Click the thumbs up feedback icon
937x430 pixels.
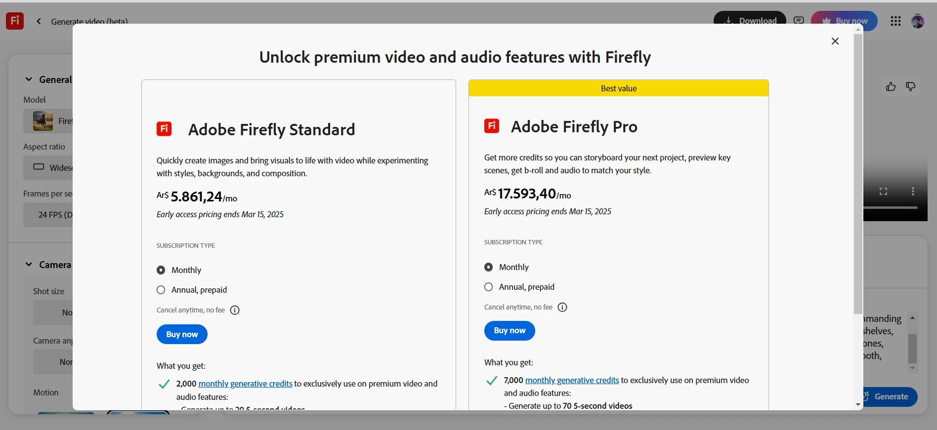point(891,87)
